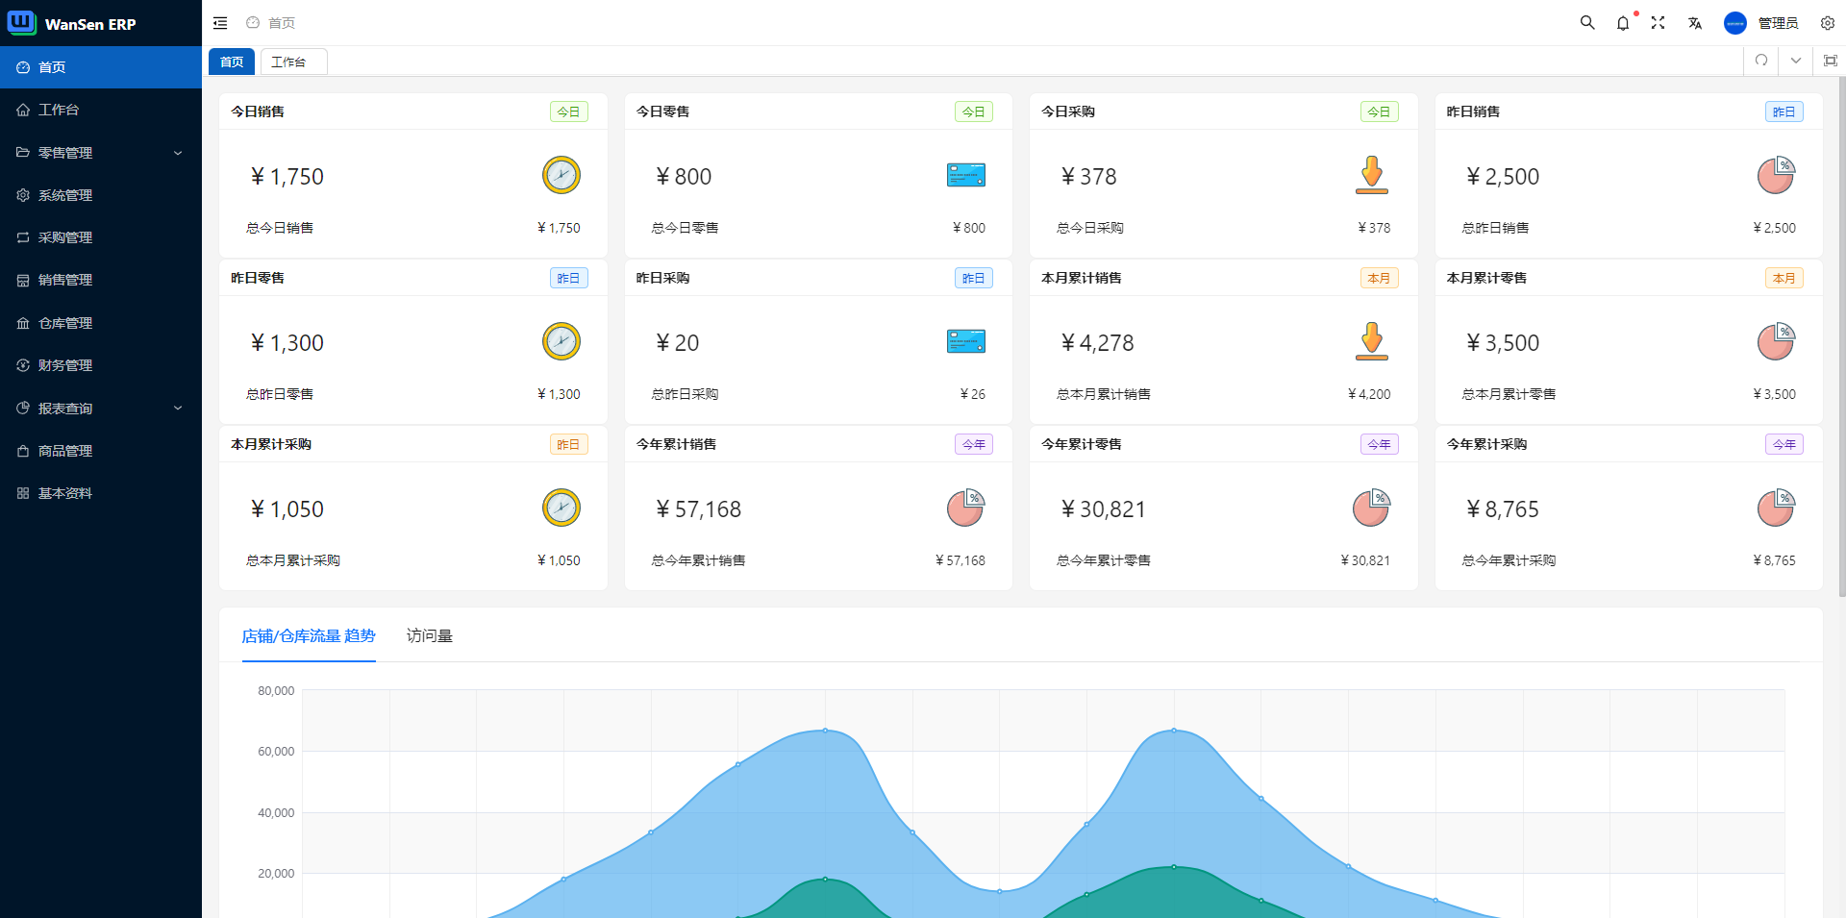Image resolution: width=1846 pixels, height=918 pixels.
Task: Click the 首页 breadcrumb in the header
Action: coord(281,23)
